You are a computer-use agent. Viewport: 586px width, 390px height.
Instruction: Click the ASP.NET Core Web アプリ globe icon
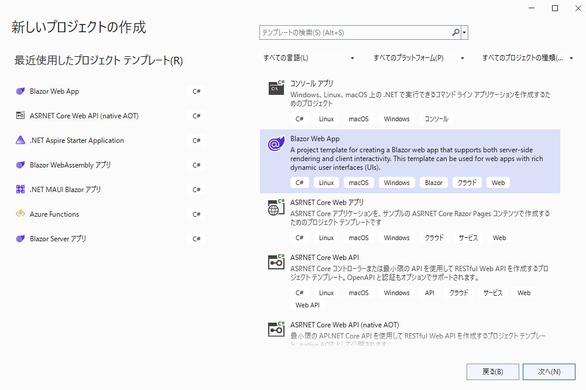(276, 207)
